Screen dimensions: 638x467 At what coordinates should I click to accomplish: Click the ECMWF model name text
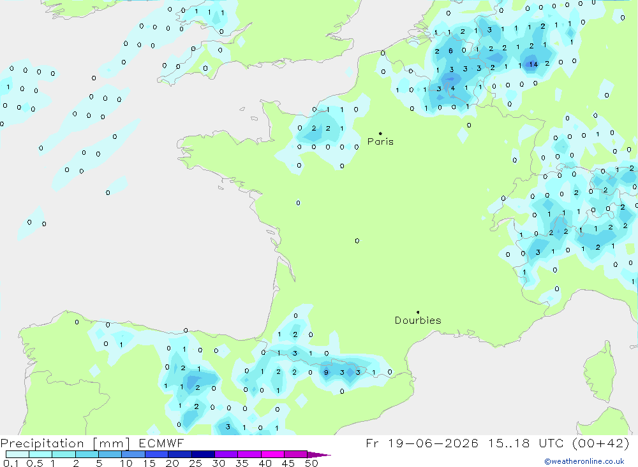pyautogui.click(x=161, y=443)
